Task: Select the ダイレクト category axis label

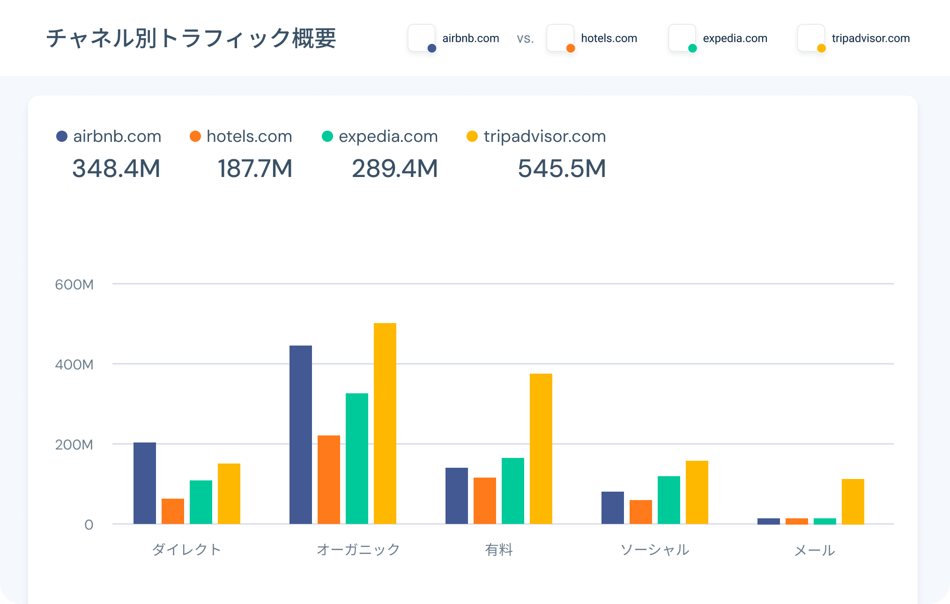Action: coord(186,549)
